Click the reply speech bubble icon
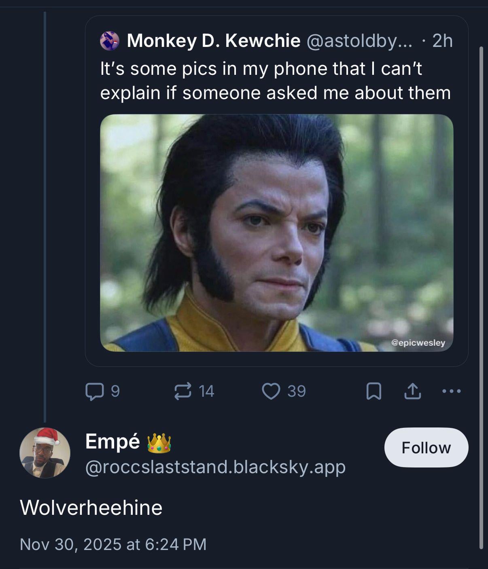488x569 pixels. coord(95,391)
